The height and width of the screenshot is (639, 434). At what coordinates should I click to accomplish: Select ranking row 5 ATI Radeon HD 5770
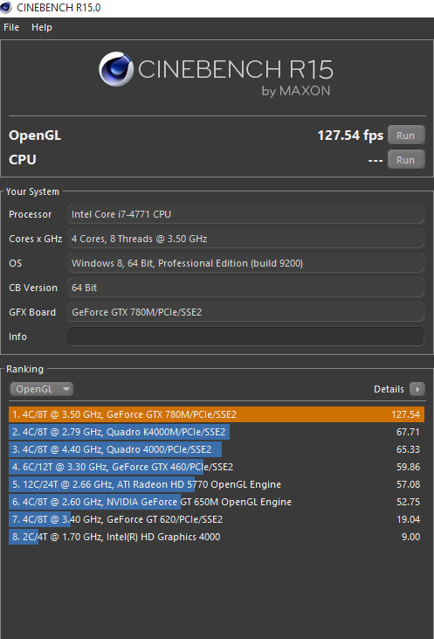coord(217,484)
